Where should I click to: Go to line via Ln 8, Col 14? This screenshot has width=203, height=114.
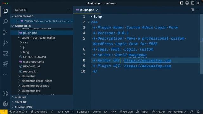(x=66, y=112)
